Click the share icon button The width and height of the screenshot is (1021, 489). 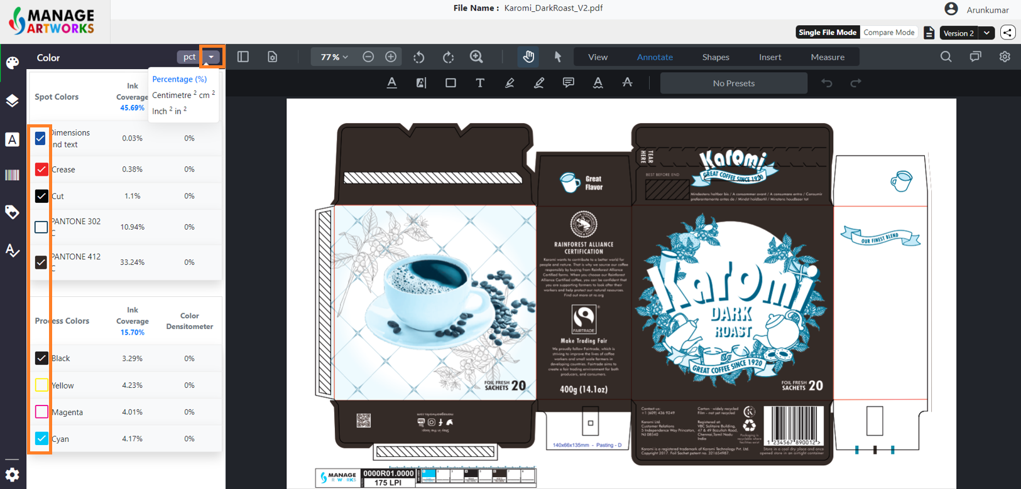pyautogui.click(x=1008, y=33)
